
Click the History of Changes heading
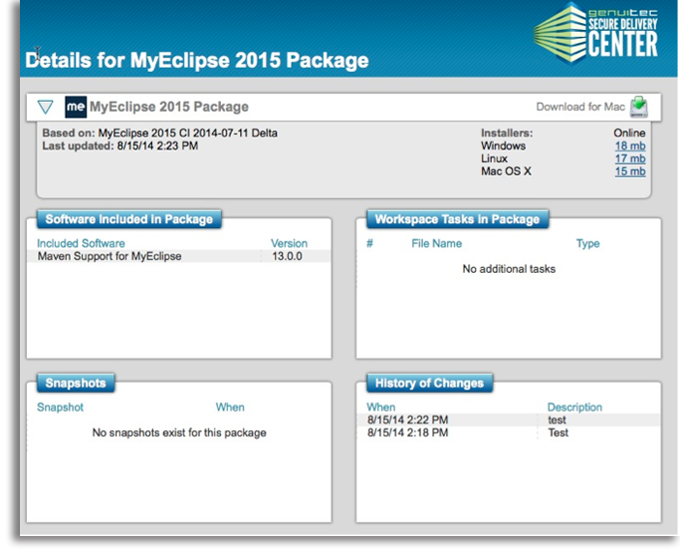coord(429,383)
